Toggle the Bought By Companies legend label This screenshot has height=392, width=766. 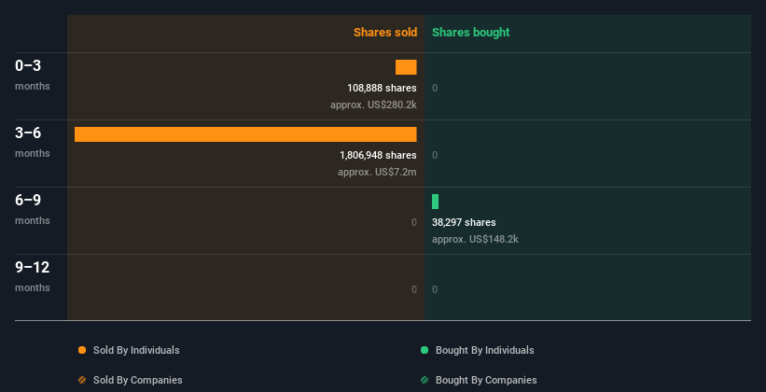pos(486,380)
